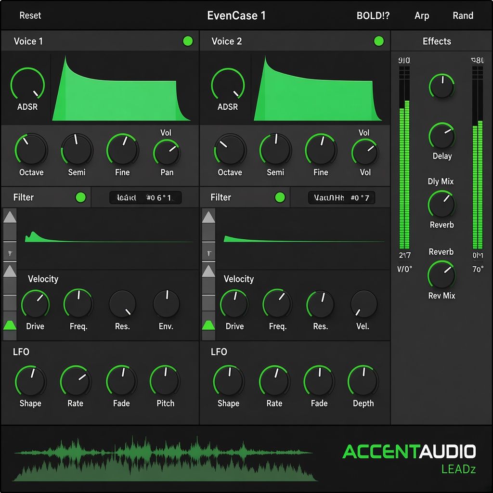
Task: Turn the Voice 1 filter Env. knob
Action: (x=166, y=303)
